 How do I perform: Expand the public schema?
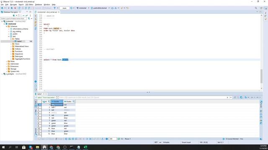(9, 34)
